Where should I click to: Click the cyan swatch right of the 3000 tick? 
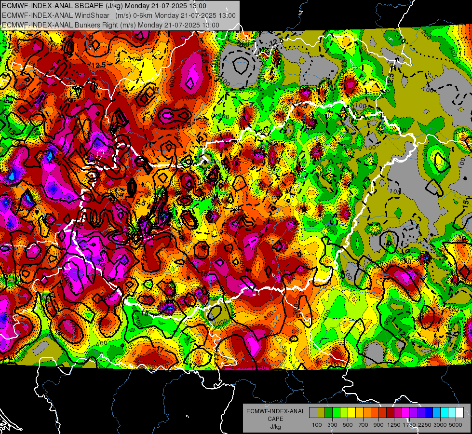click(x=445, y=413)
